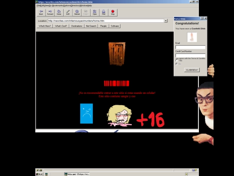Click the Open location toolbar icon
The image size is (234, 176).
tap(95, 12)
